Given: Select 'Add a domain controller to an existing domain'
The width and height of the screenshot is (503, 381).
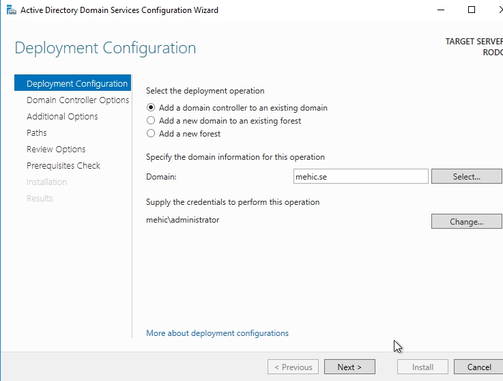Looking at the screenshot, I should pyautogui.click(x=152, y=108).
